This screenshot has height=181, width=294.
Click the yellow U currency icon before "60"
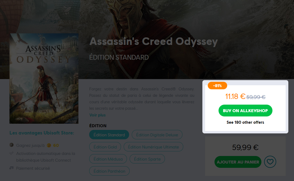click(49, 145)
